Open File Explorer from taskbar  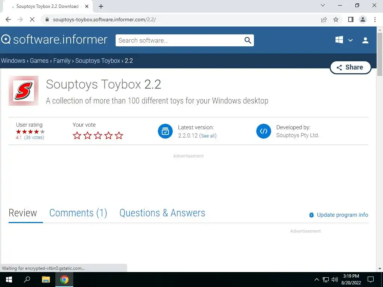(46, 280)
